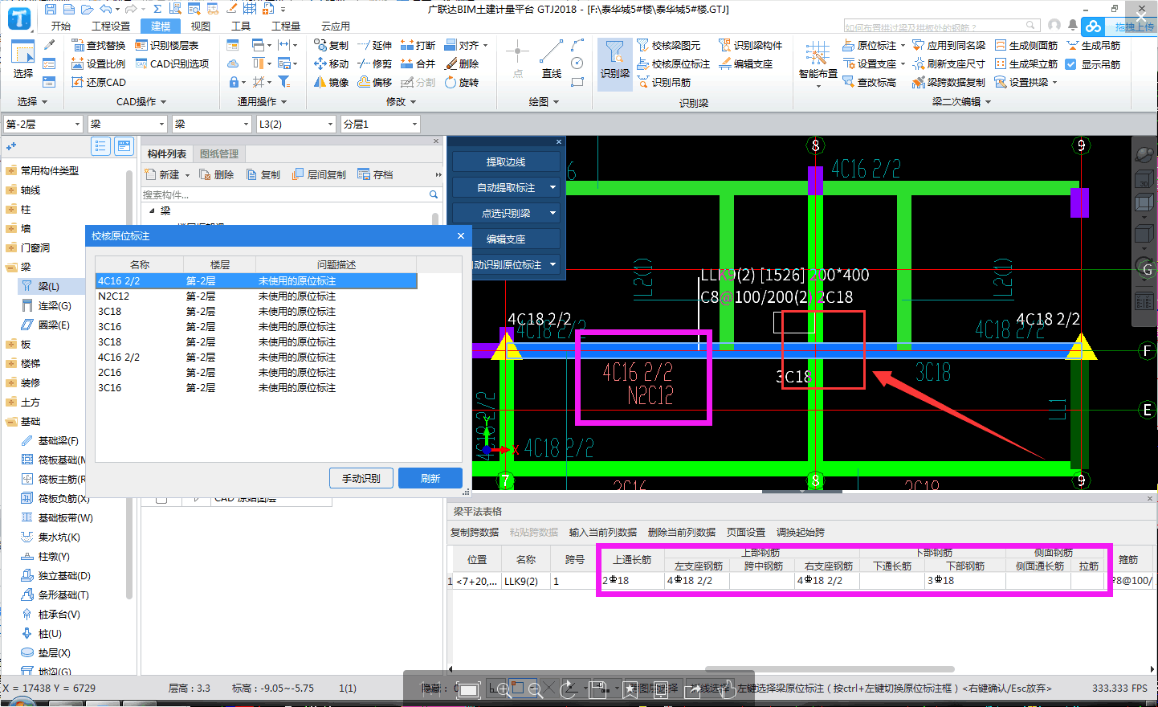Click the 手动识别 button

pyautogui.click(x=361, y=478)
